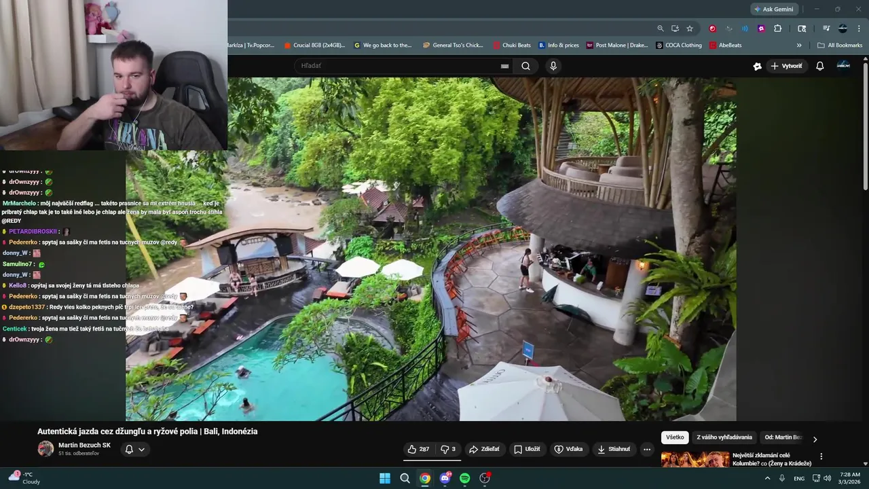869x489 pixels.
Task: Click ENG language indicator in taskbar
Action: click(799, 478)
